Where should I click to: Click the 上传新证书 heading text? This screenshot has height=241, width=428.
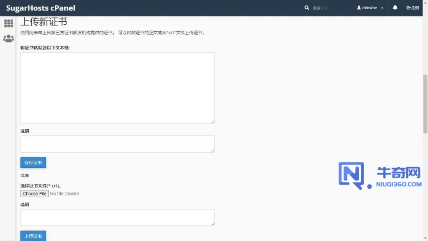point(43,22)
